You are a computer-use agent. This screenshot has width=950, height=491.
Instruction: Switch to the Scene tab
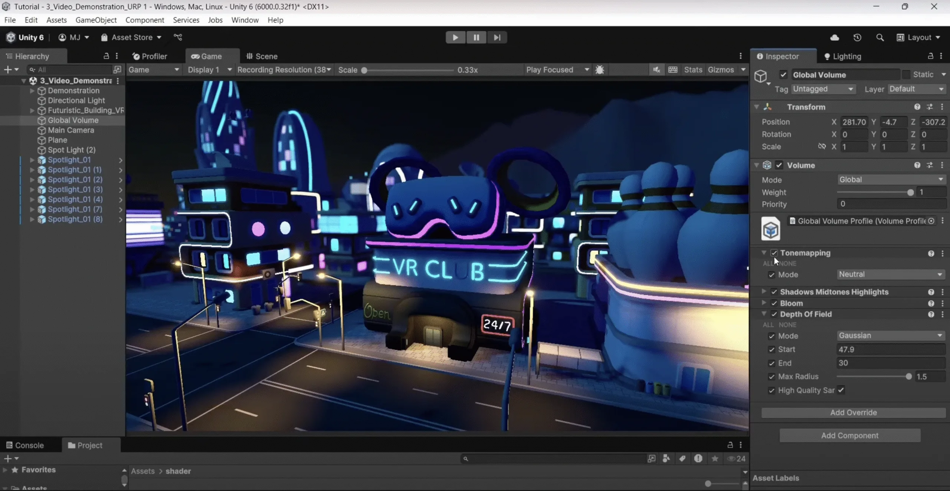262,56
